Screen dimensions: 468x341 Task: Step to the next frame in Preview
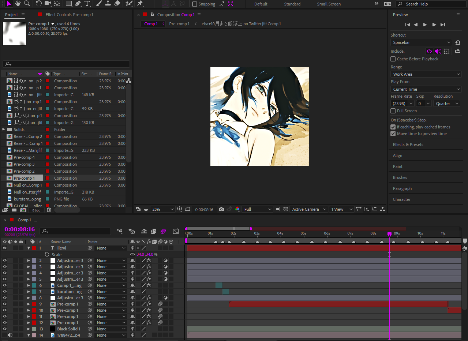tap(434, 25)
